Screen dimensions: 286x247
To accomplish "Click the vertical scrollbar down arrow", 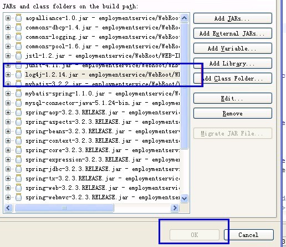I will 184,198.
